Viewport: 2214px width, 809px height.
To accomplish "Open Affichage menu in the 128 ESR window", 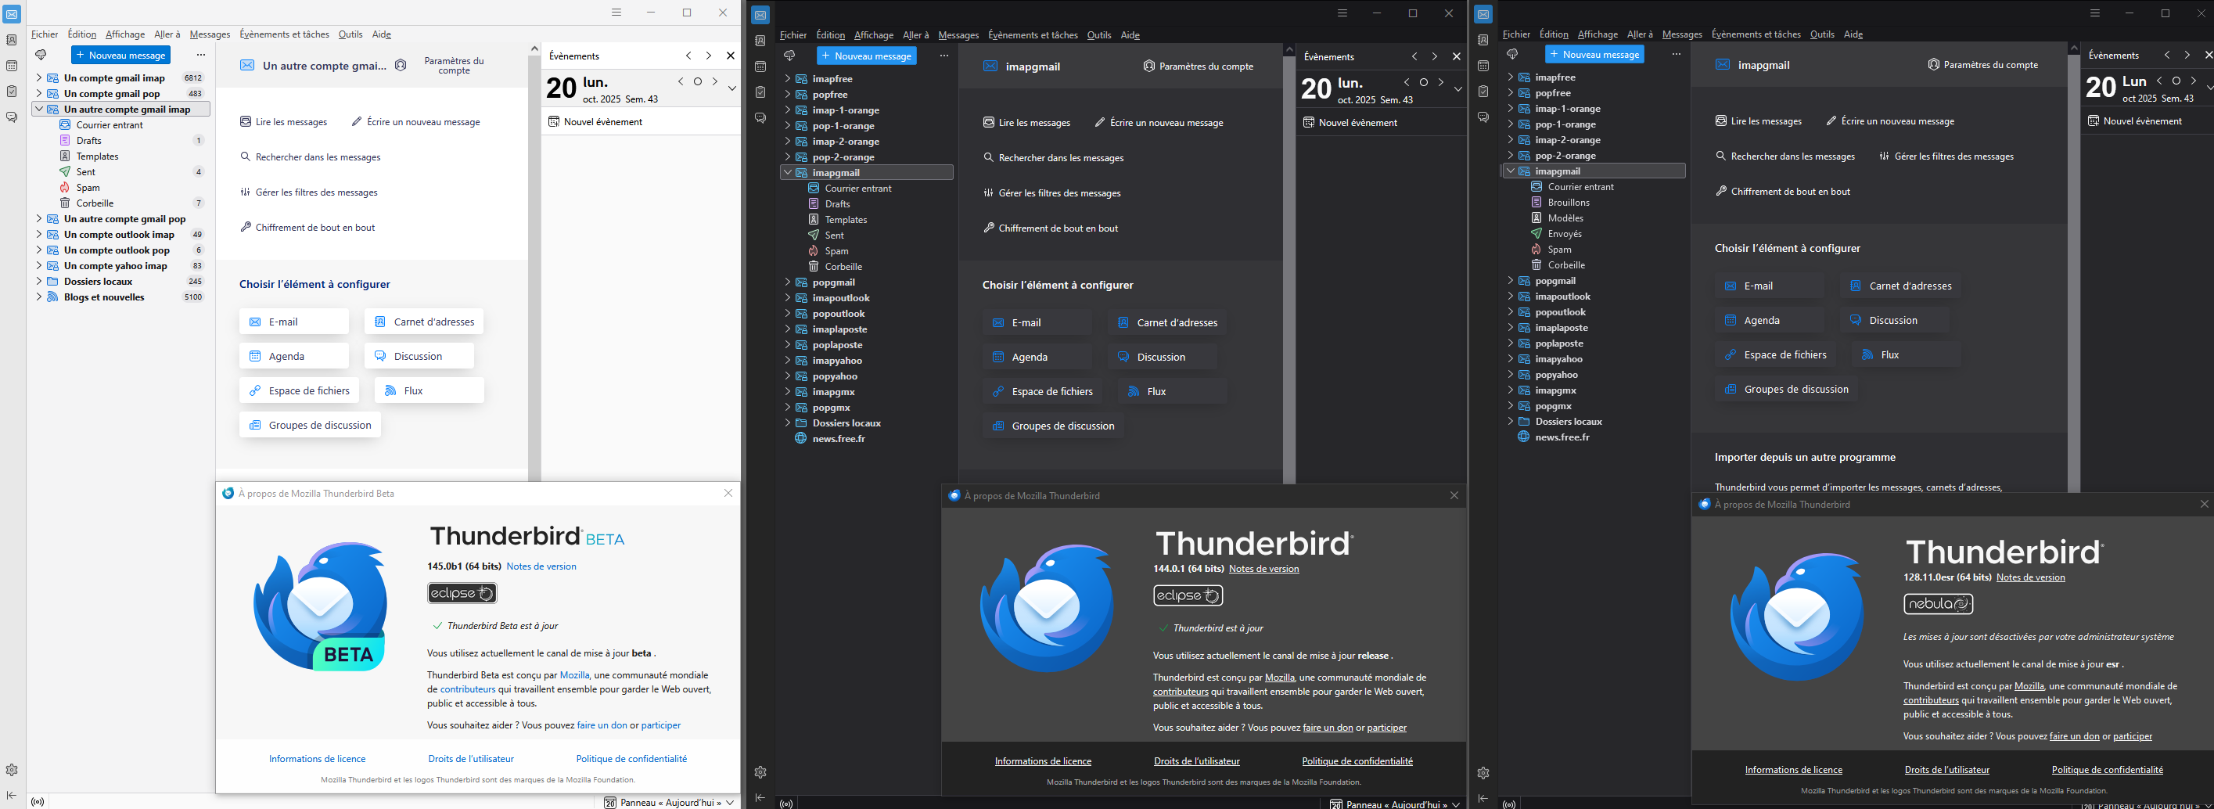I will (x=1598, y=34).
